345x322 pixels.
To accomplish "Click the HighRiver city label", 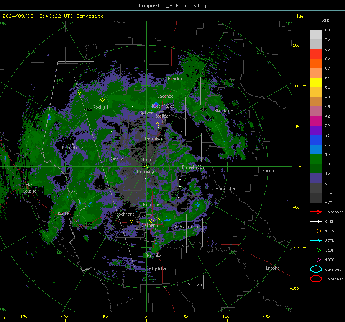I will 159,269.
